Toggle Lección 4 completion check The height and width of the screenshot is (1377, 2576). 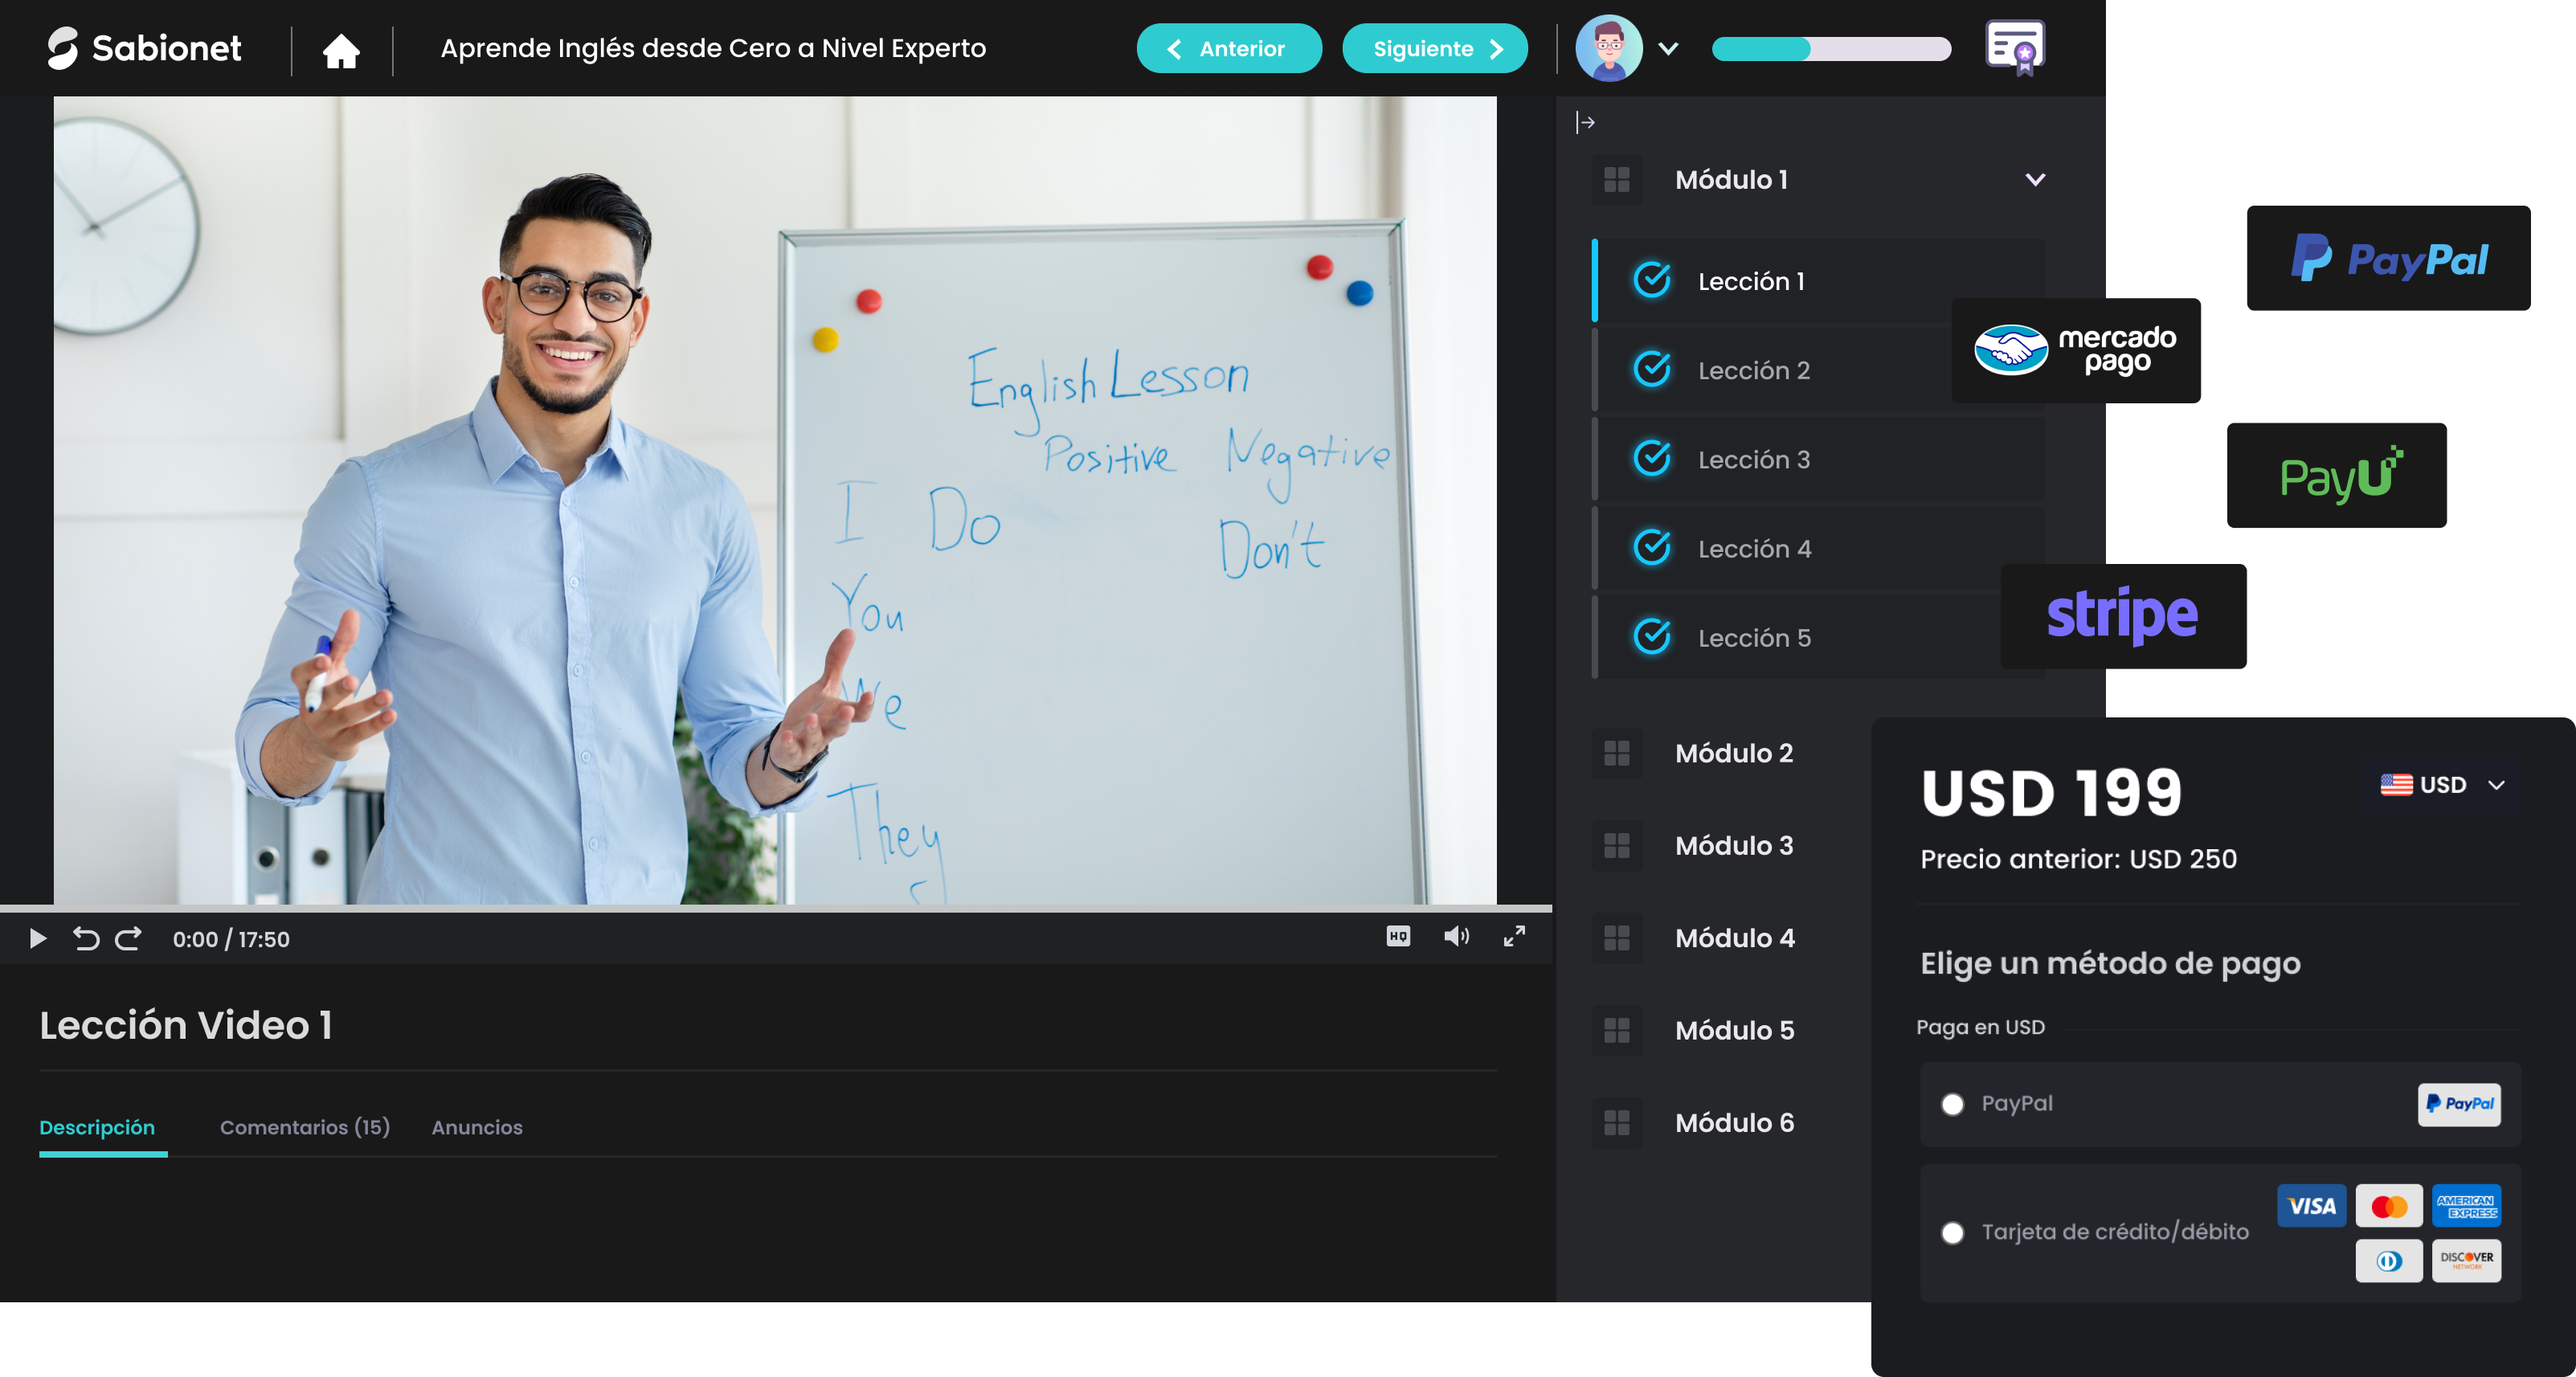1652,548
